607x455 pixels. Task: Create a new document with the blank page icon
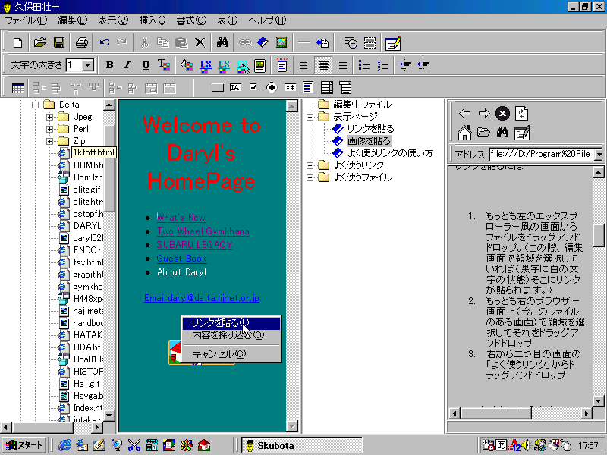pyautogui.click(x=17, y=42)
